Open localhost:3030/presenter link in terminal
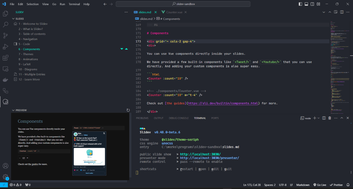353x189 pixels. pyautogui.click(x=210, y=158)
